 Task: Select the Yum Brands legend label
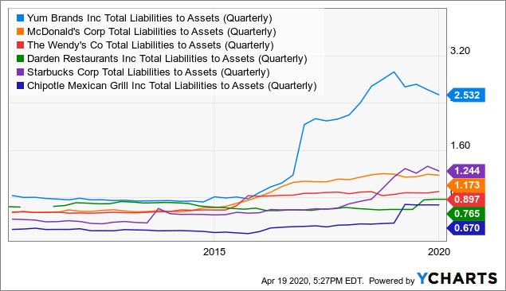[x=150, y=18]
